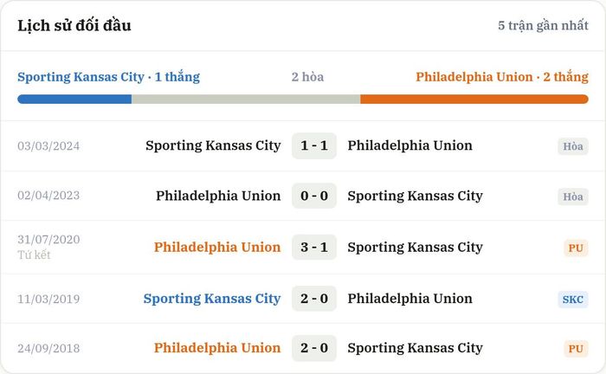Screen dimensions: 606x374
Task: Click the 2 - 0 score on 24/09/2018
Action: (314, 348)
